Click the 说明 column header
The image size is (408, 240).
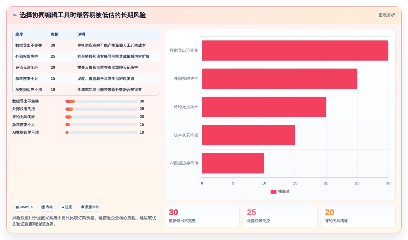[81, 34]
